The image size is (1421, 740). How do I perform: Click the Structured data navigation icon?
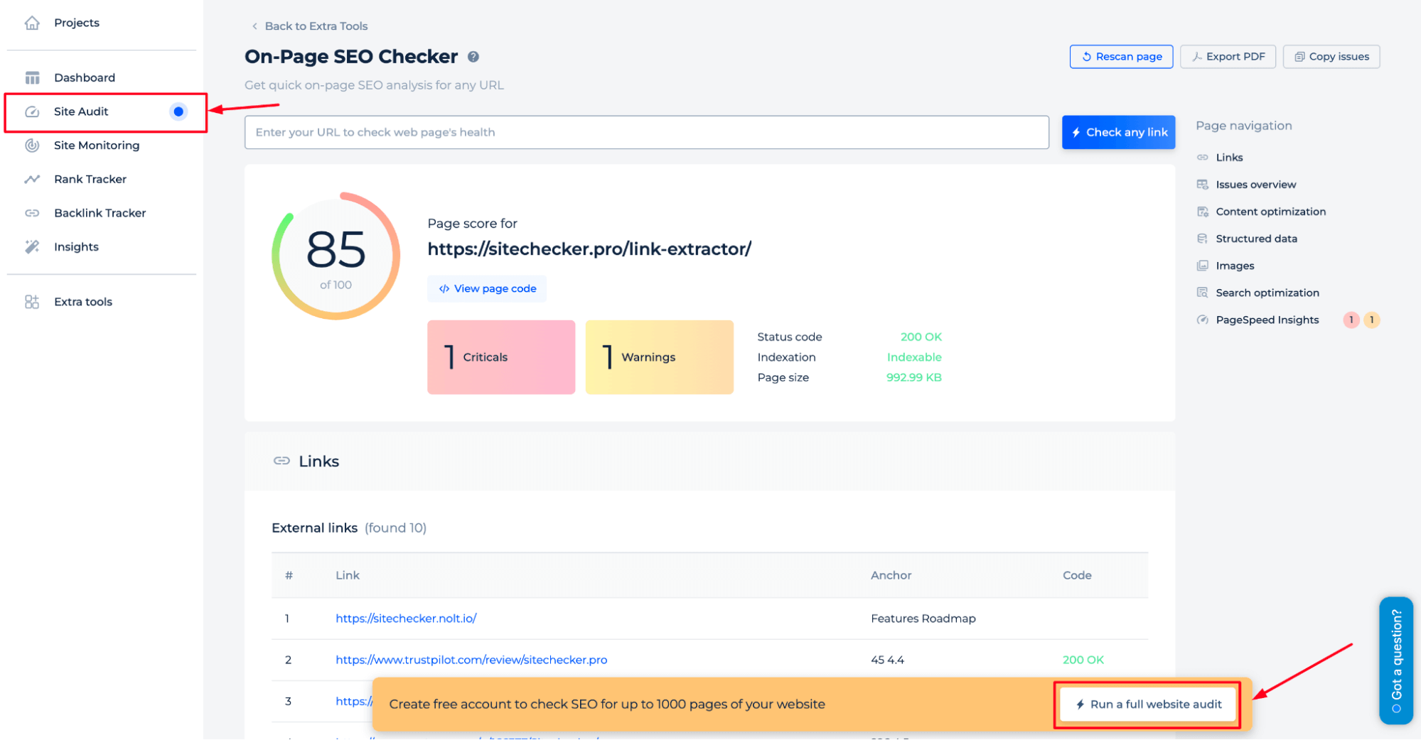pyautogui.click(x=1203, y=239)
